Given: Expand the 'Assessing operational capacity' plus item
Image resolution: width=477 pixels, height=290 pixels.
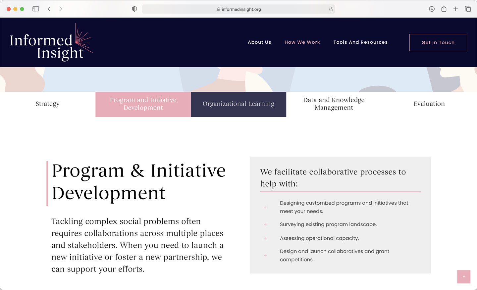Looking at the screenshot, I should pyautogui.click(x=265, y=238).
